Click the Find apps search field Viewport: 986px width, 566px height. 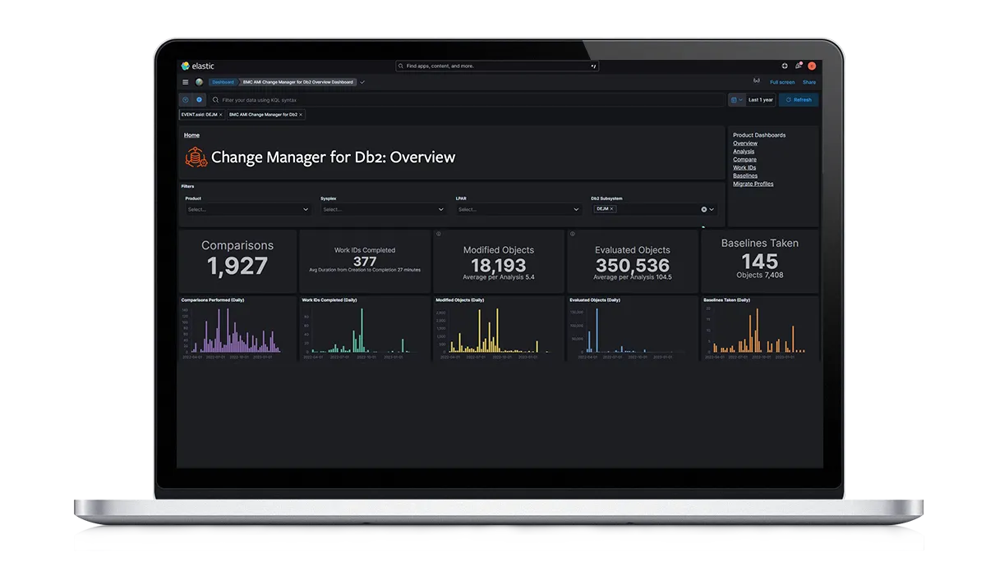[497, 66]
